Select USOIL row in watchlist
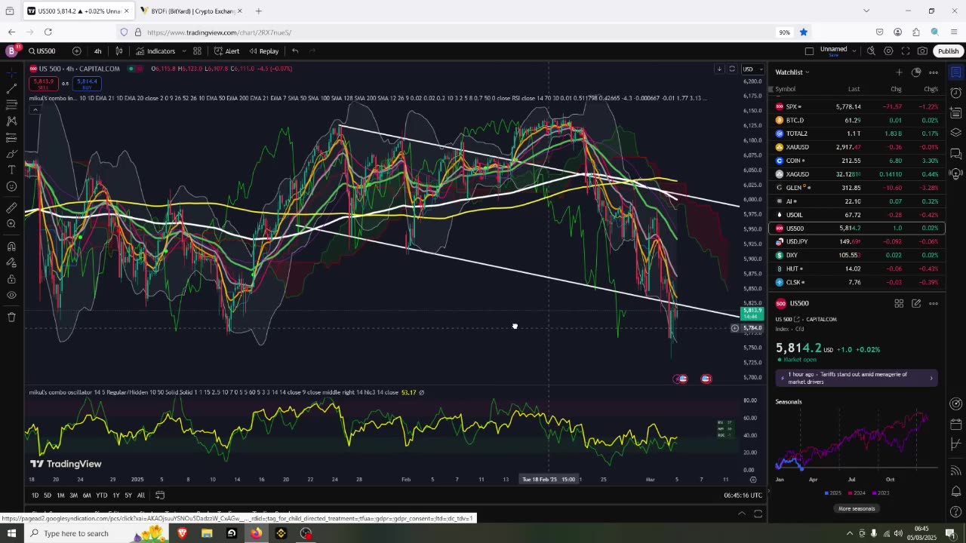The image size is (966, 543). tap(857, 215)
